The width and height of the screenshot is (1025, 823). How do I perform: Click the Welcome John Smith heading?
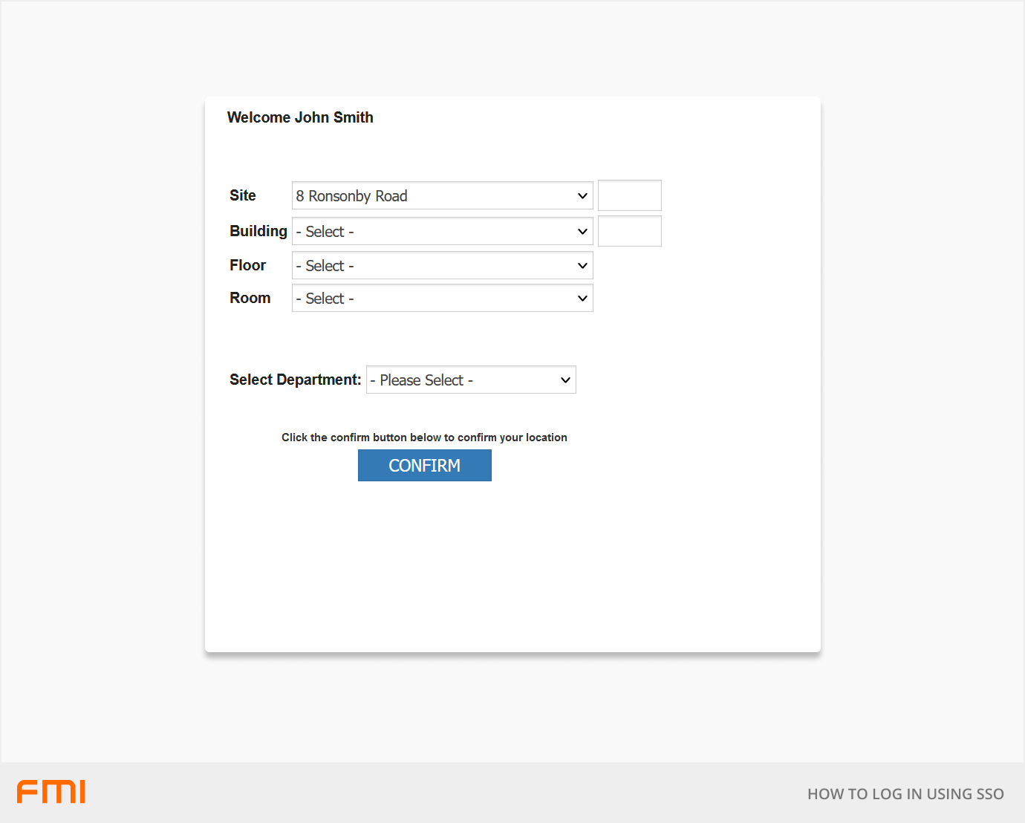click(300, 117)
